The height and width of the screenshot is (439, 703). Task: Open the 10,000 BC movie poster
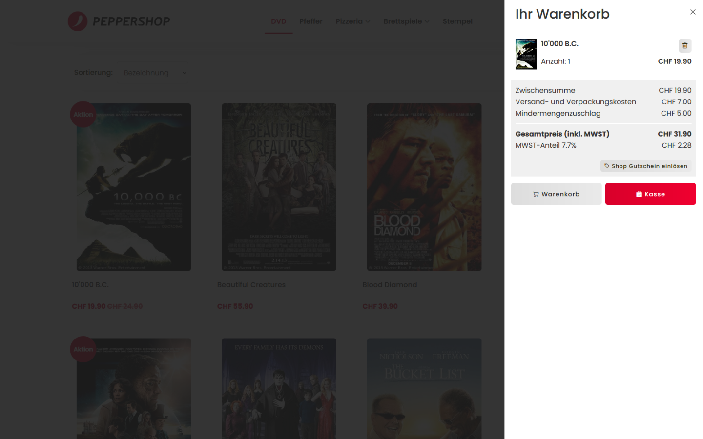134,187
